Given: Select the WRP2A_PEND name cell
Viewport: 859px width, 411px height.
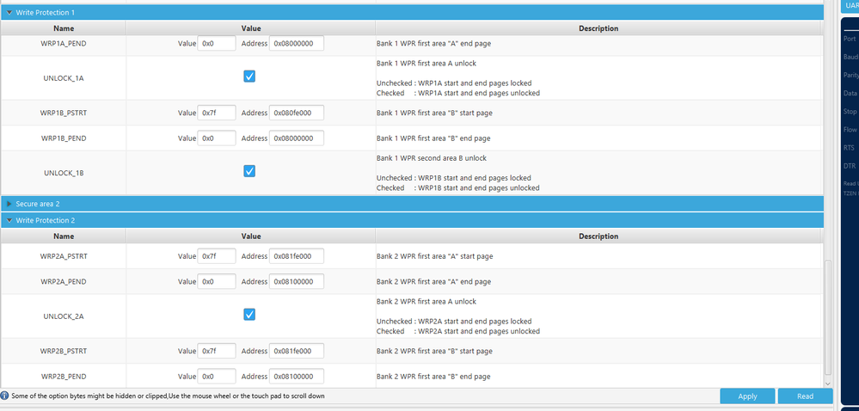Looking at the screenshot, I should pyautogui.click(x=64, y=282).
